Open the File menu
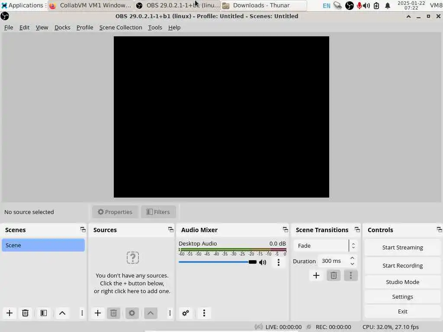 [9, 27]
